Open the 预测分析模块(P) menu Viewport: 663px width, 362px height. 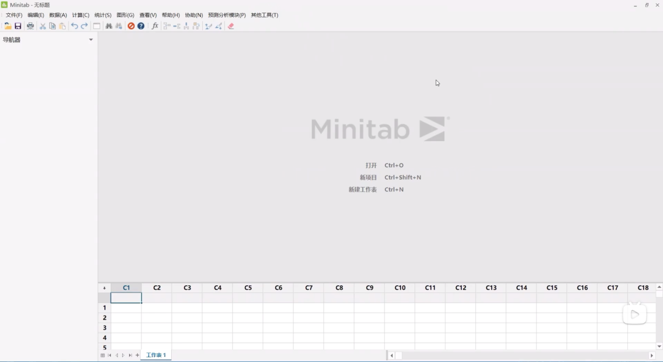click(227, 15)
